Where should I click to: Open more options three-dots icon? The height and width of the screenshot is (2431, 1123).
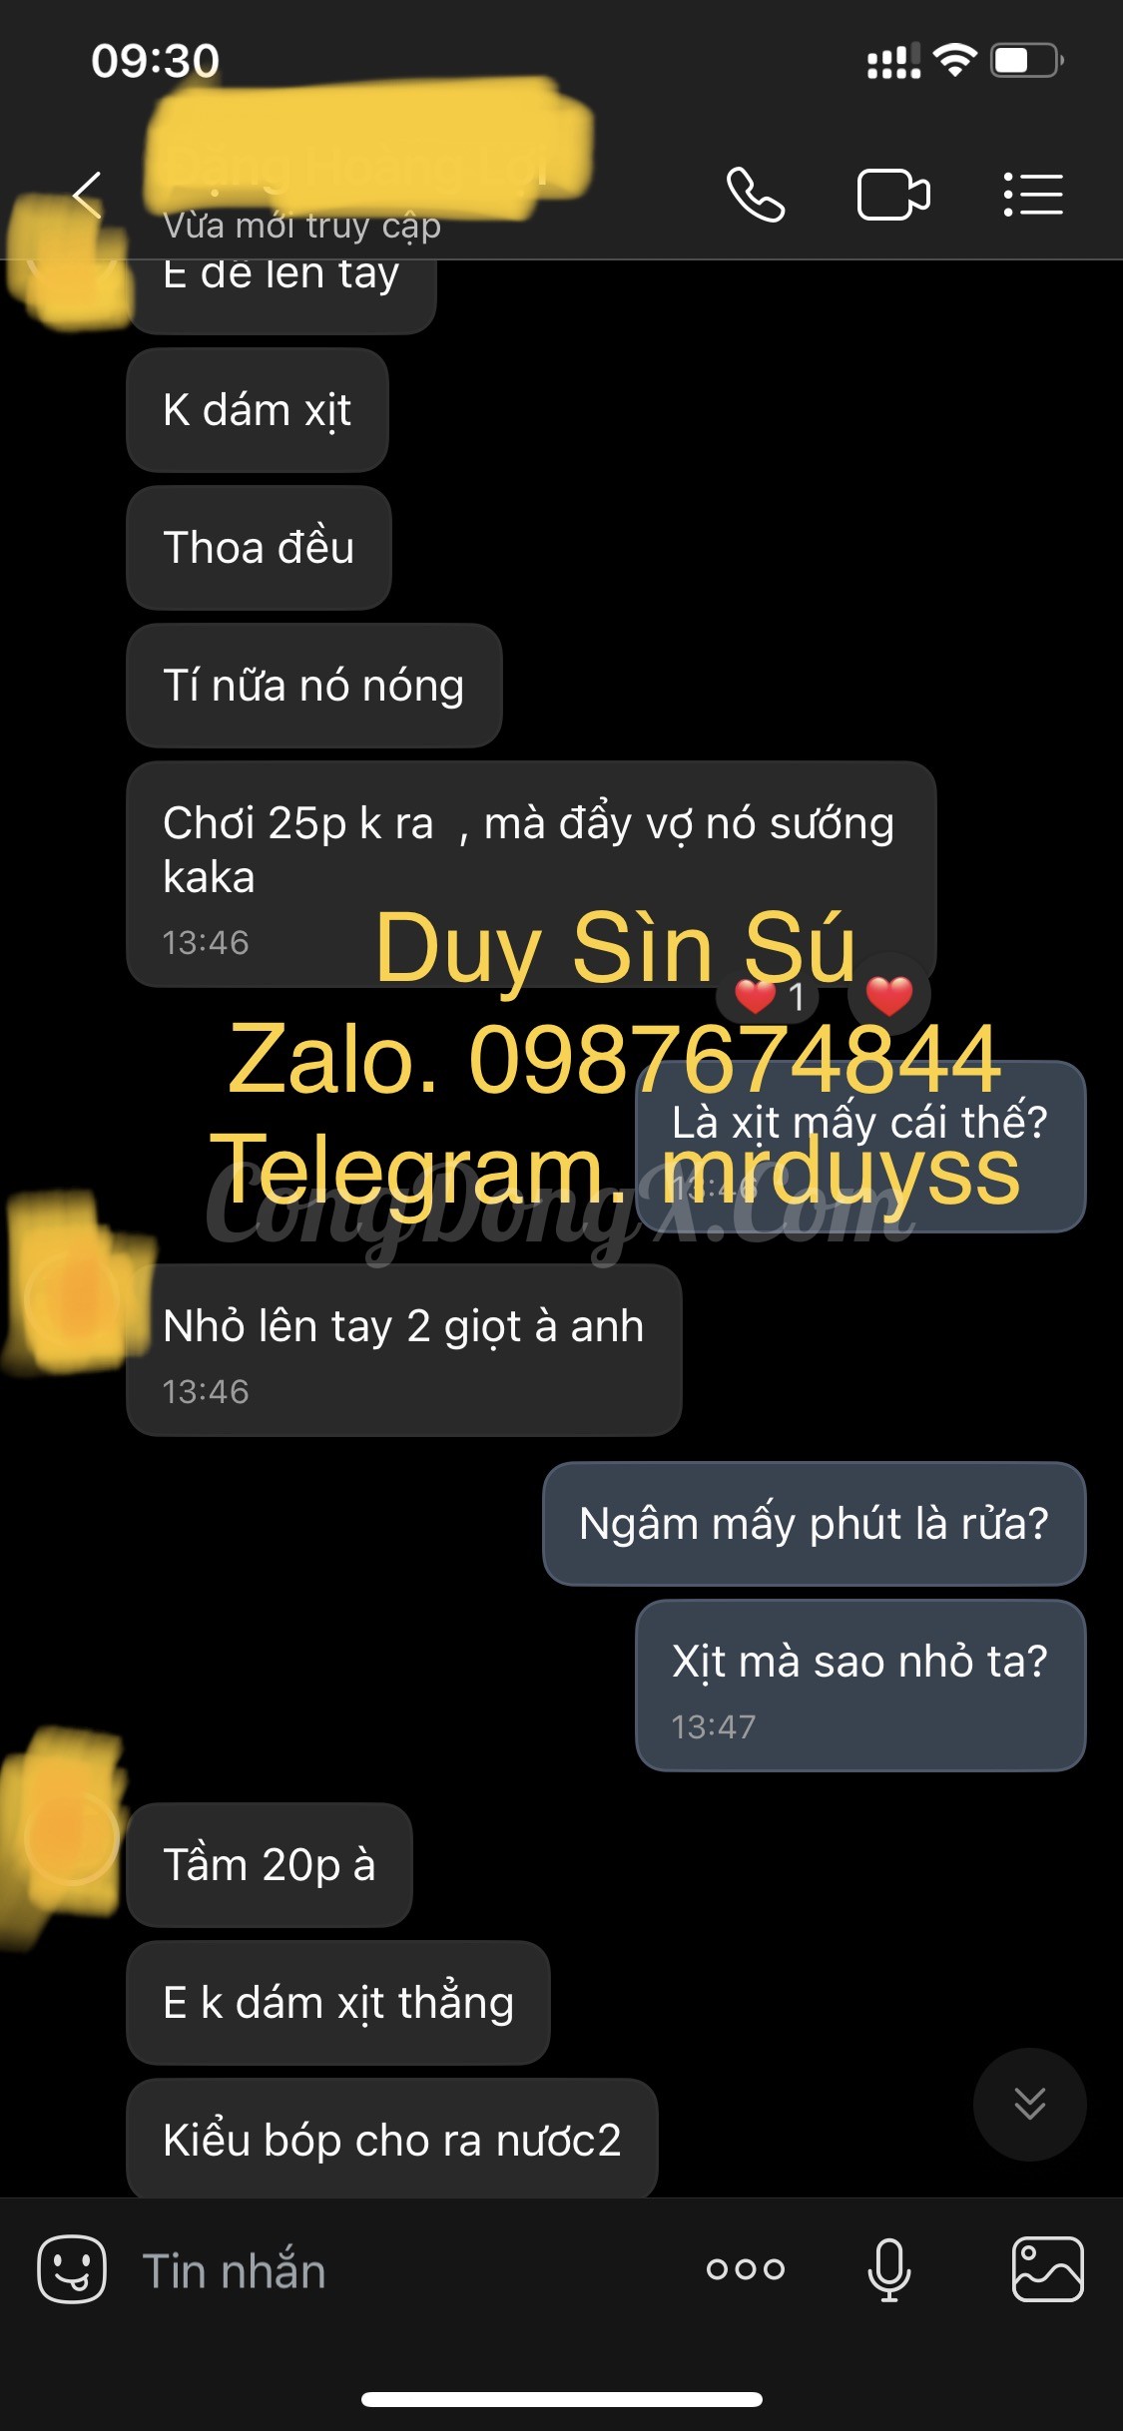pyautogui.click(x=746, y=2269)
